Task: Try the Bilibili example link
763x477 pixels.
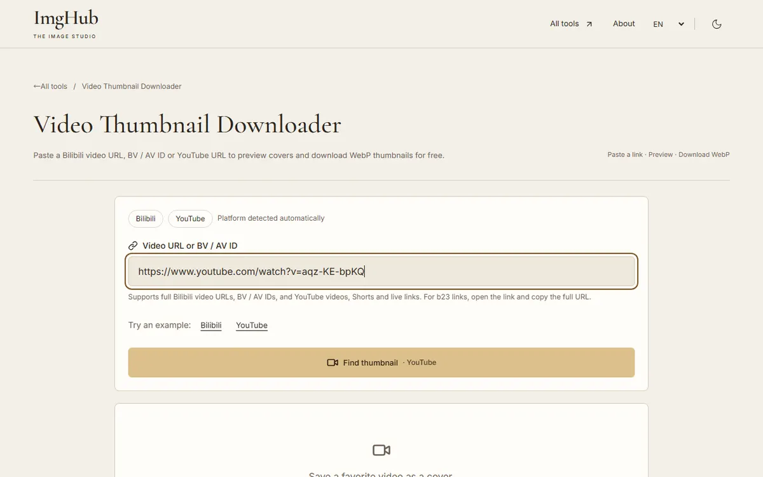Action: click(211, 326)
